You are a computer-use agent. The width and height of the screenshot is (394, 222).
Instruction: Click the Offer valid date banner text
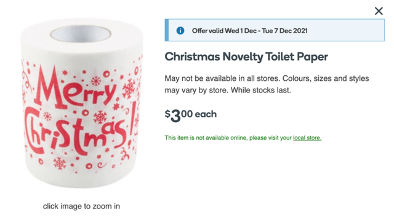tap(249, 31)
